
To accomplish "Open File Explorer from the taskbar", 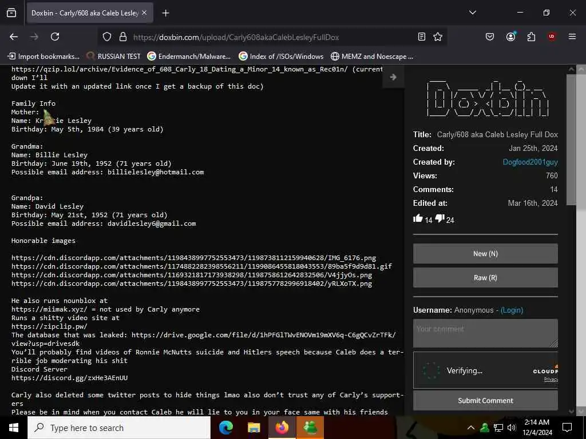I will tap(254, 428).
